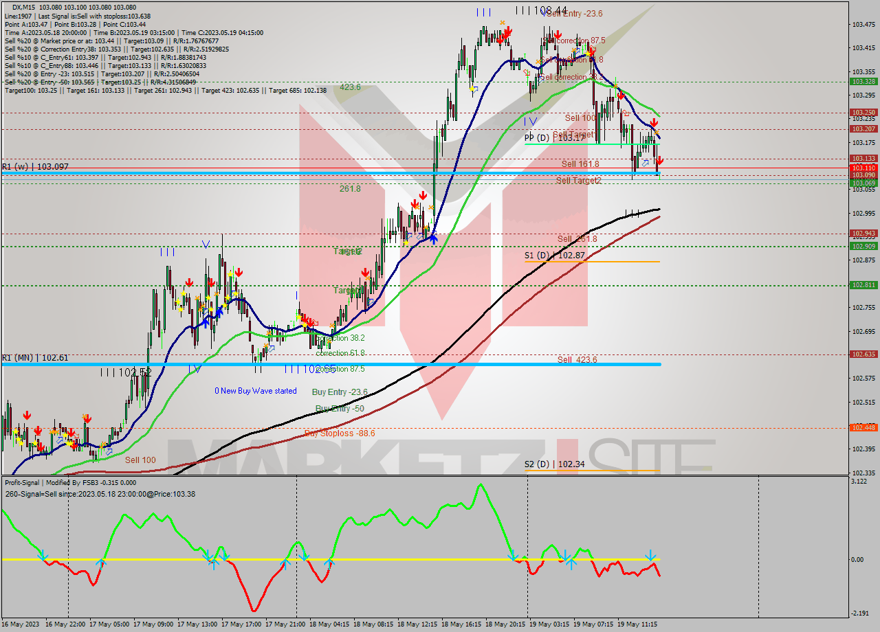Click the 102.755 price axis value
The width and height of the screenshot is (880, 632).
(864, 308)
